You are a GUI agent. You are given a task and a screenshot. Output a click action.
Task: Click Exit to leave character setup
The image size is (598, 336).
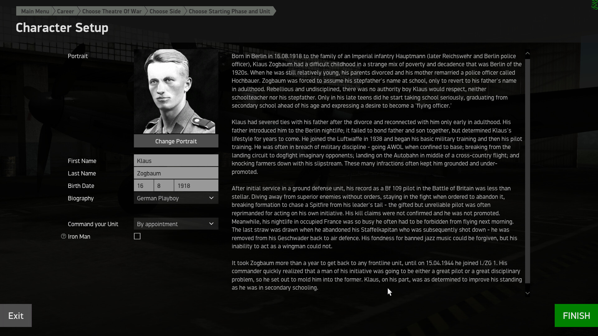pos(16,315)
